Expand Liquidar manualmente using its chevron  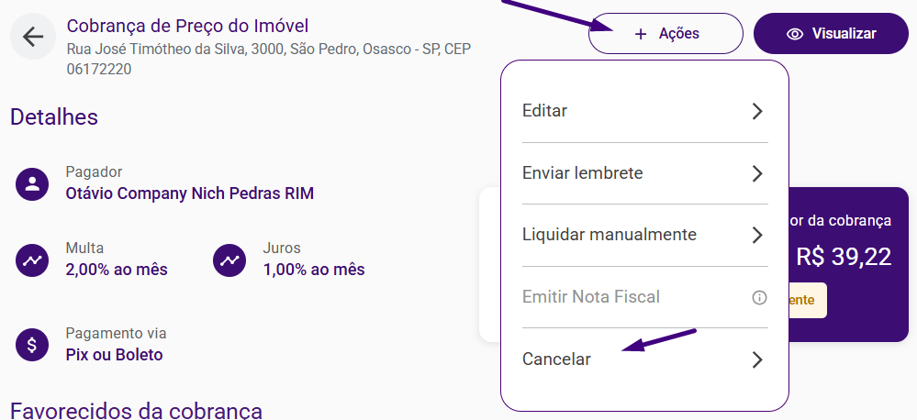tap(757, 235)
